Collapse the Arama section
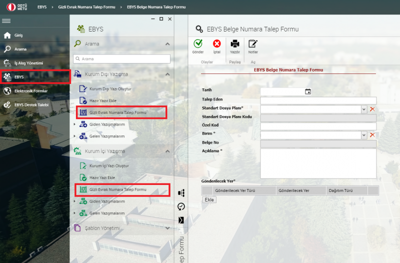The width and height of the screenshot is (400, 263). click(167, 44)
